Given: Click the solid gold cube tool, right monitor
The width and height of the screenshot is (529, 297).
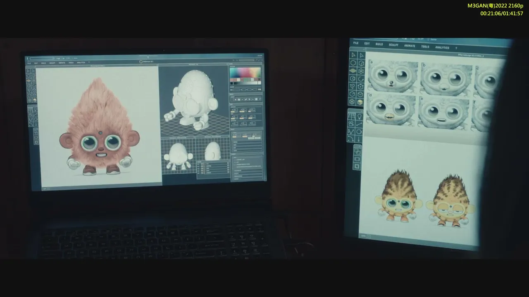Looking at the screenshot, I should (x=360, y=102).
